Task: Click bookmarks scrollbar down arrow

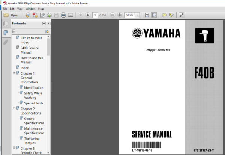Action: [x=48, y=152]
